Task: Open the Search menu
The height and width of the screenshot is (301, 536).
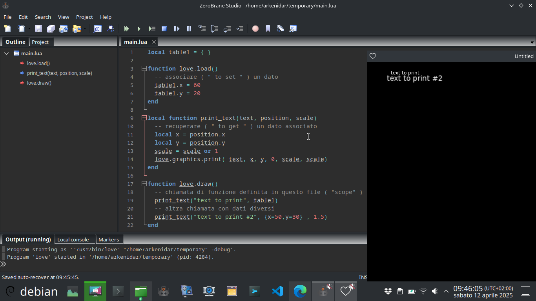Action: click(43, 17)
